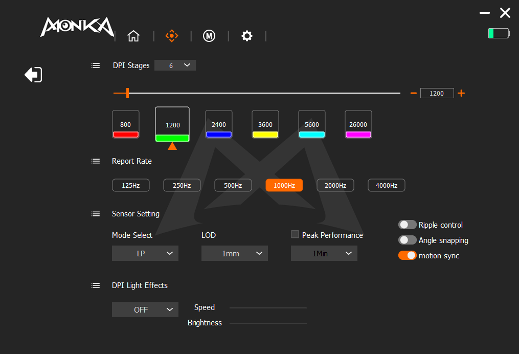Select the 2400 DPI blue stage
This screenshot has width=519, height=354.
219,125
